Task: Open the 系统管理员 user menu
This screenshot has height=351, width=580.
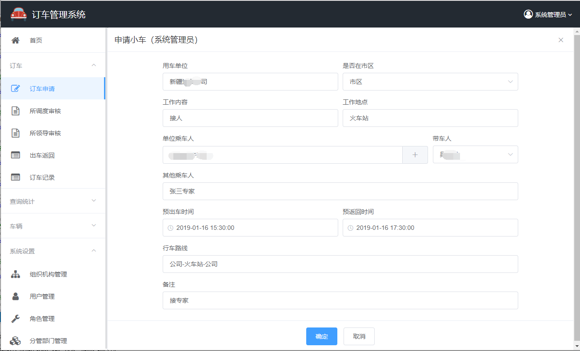Action: coord(548,15)
